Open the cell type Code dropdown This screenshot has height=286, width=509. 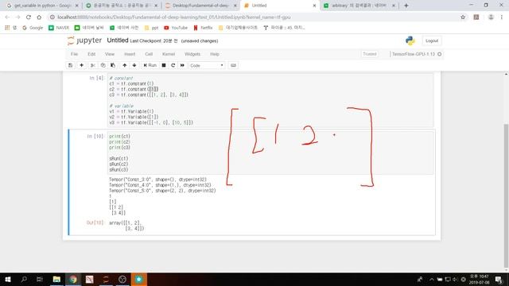pyautogui.click(x=207, y=65)
